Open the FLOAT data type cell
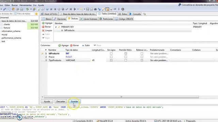The width and height of the screenshot is (218, 122). (78, 57)
